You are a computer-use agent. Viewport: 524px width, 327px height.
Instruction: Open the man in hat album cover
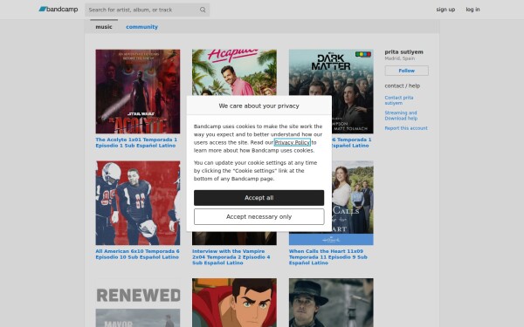coord(331,303)
